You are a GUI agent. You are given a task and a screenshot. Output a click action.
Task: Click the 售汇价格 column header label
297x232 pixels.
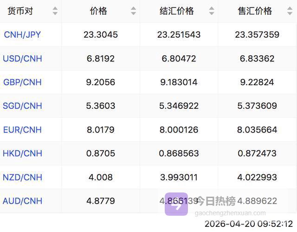coord(255,11)
